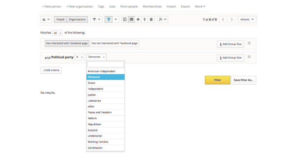Click the columns view icon
Image resolution: width=288 pixels, height=157 pixels.
point(151,19)
